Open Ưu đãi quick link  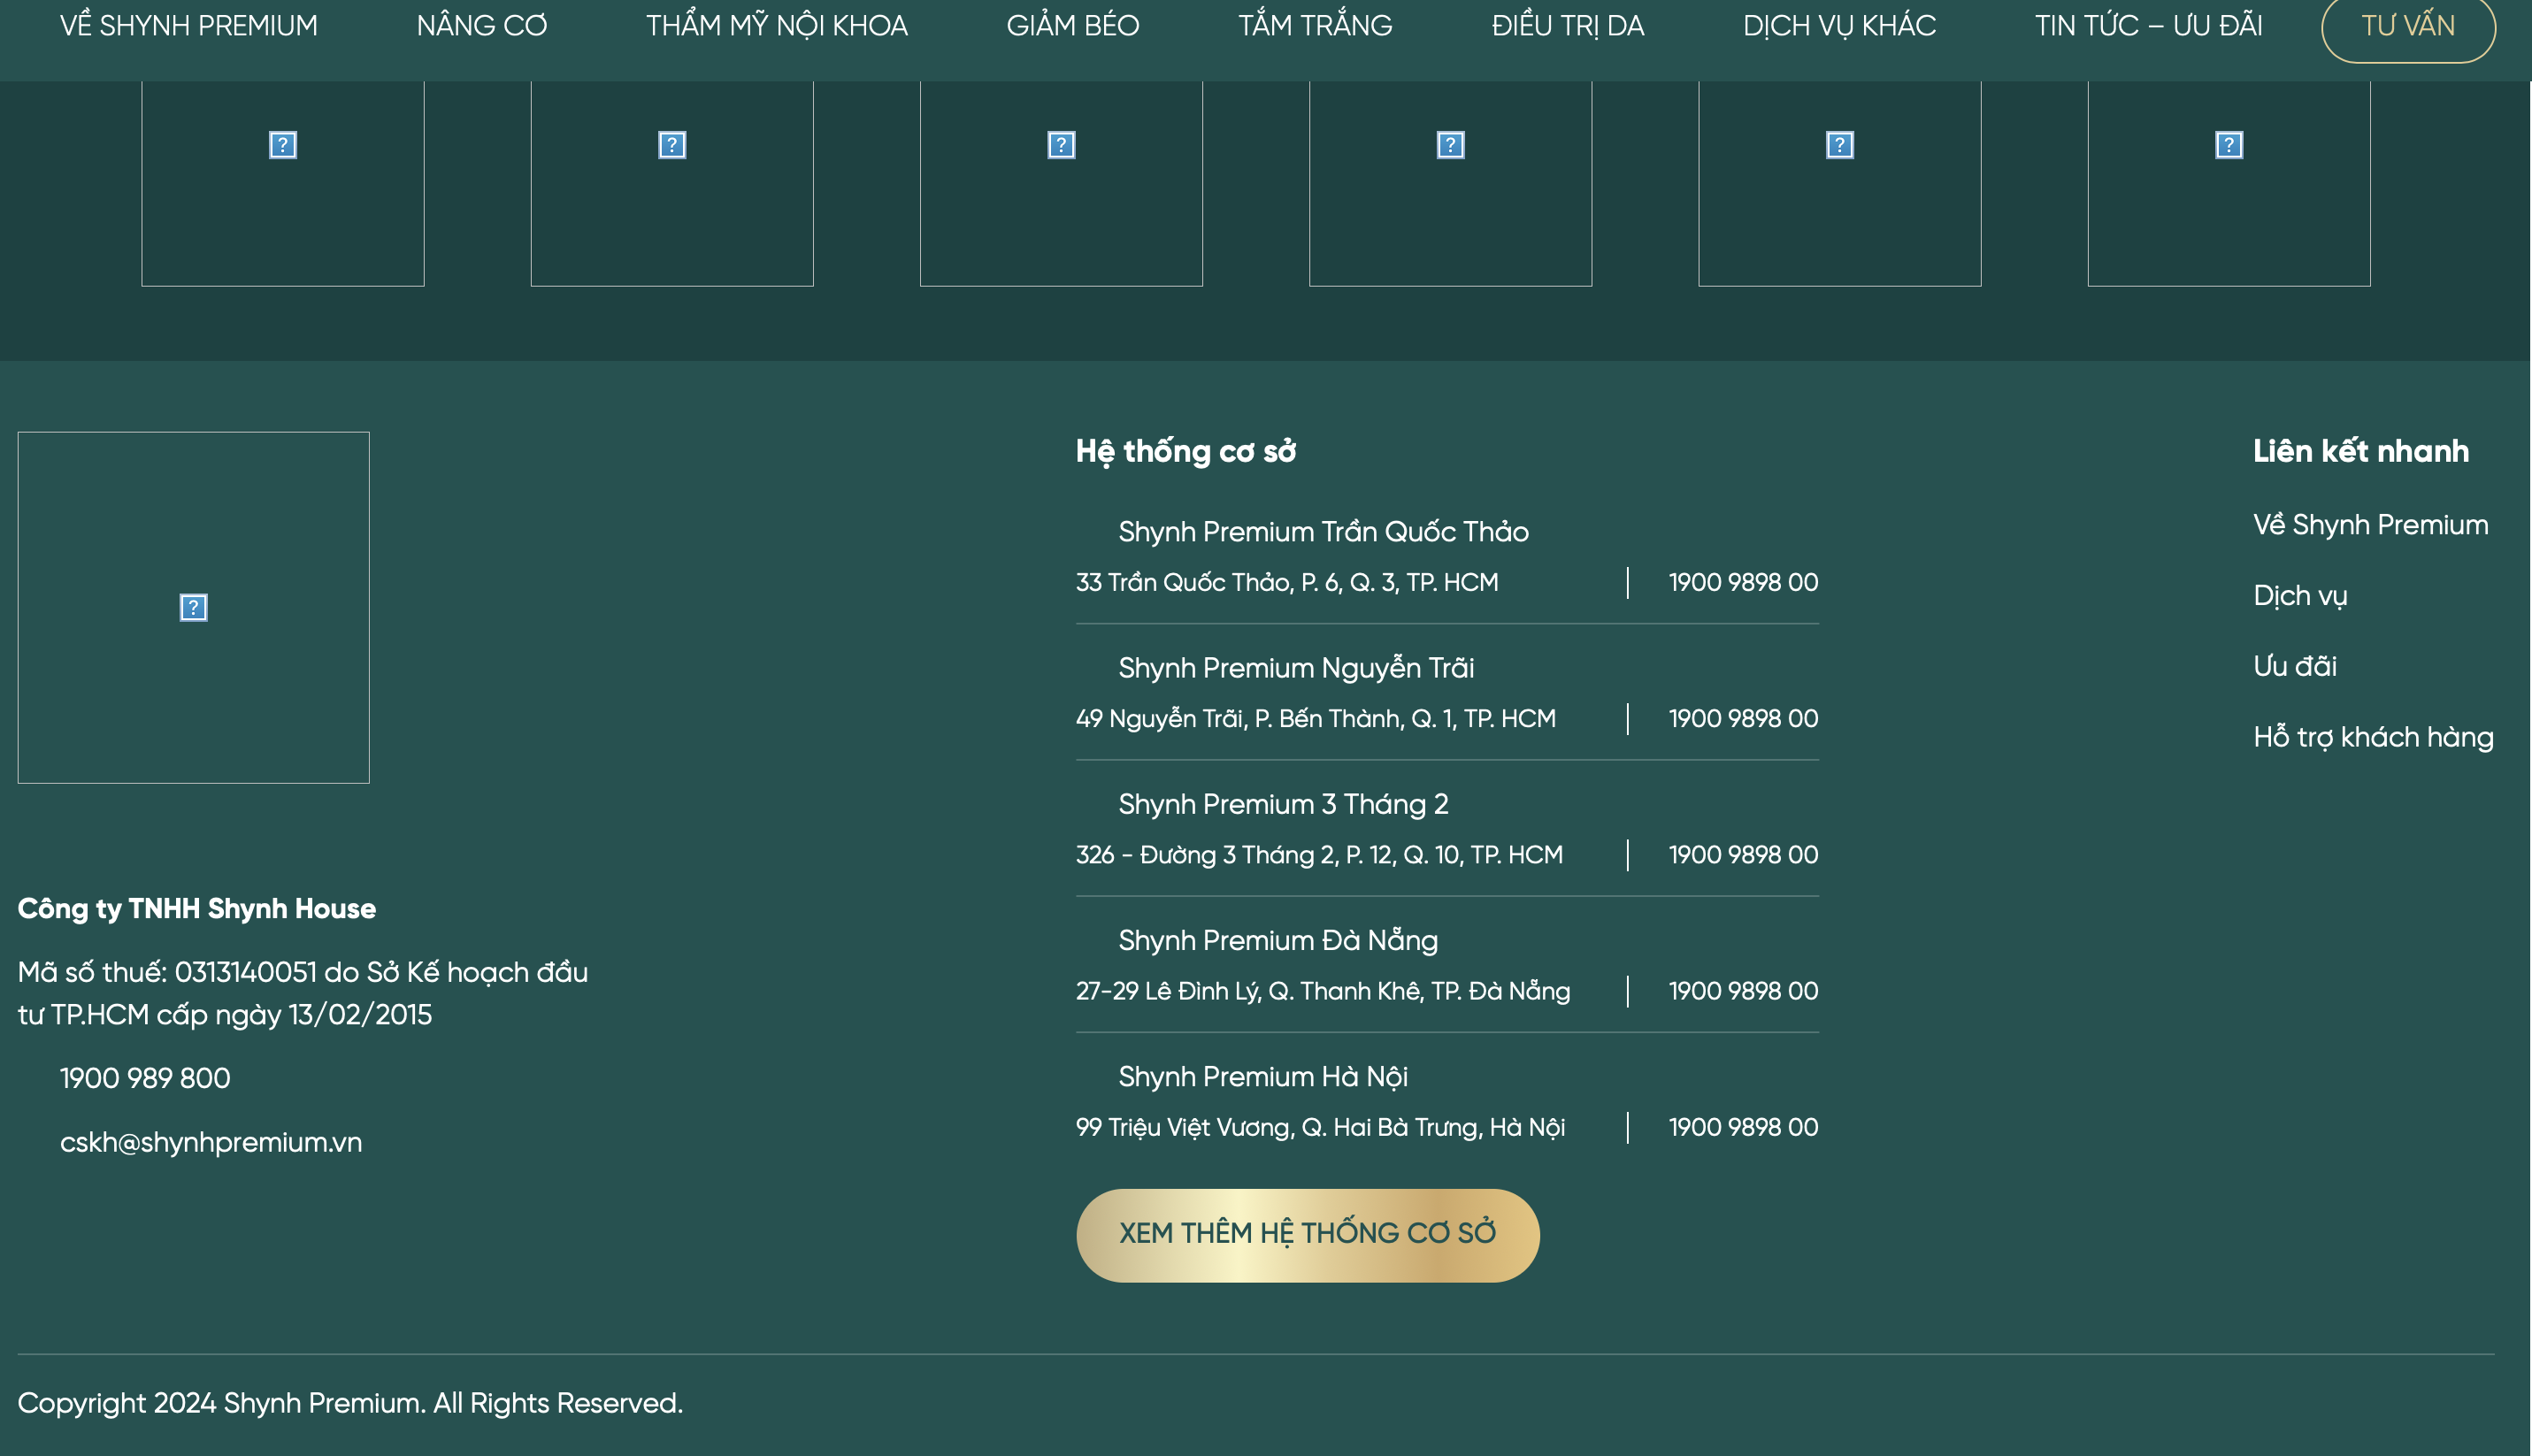(2294, 666)
